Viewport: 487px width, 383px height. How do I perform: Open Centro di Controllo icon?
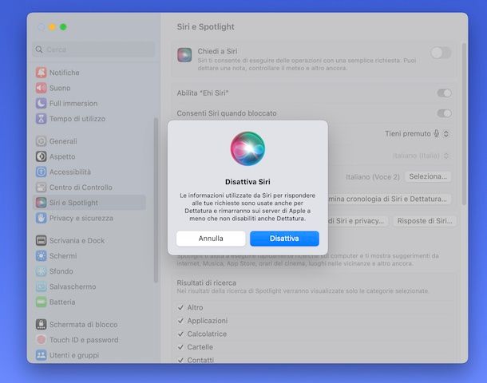pos(41,188)
